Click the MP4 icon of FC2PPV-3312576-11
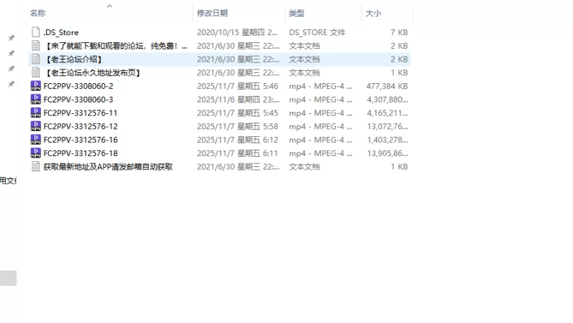Viewport: 573px width, 323px height. click(35, 113)
